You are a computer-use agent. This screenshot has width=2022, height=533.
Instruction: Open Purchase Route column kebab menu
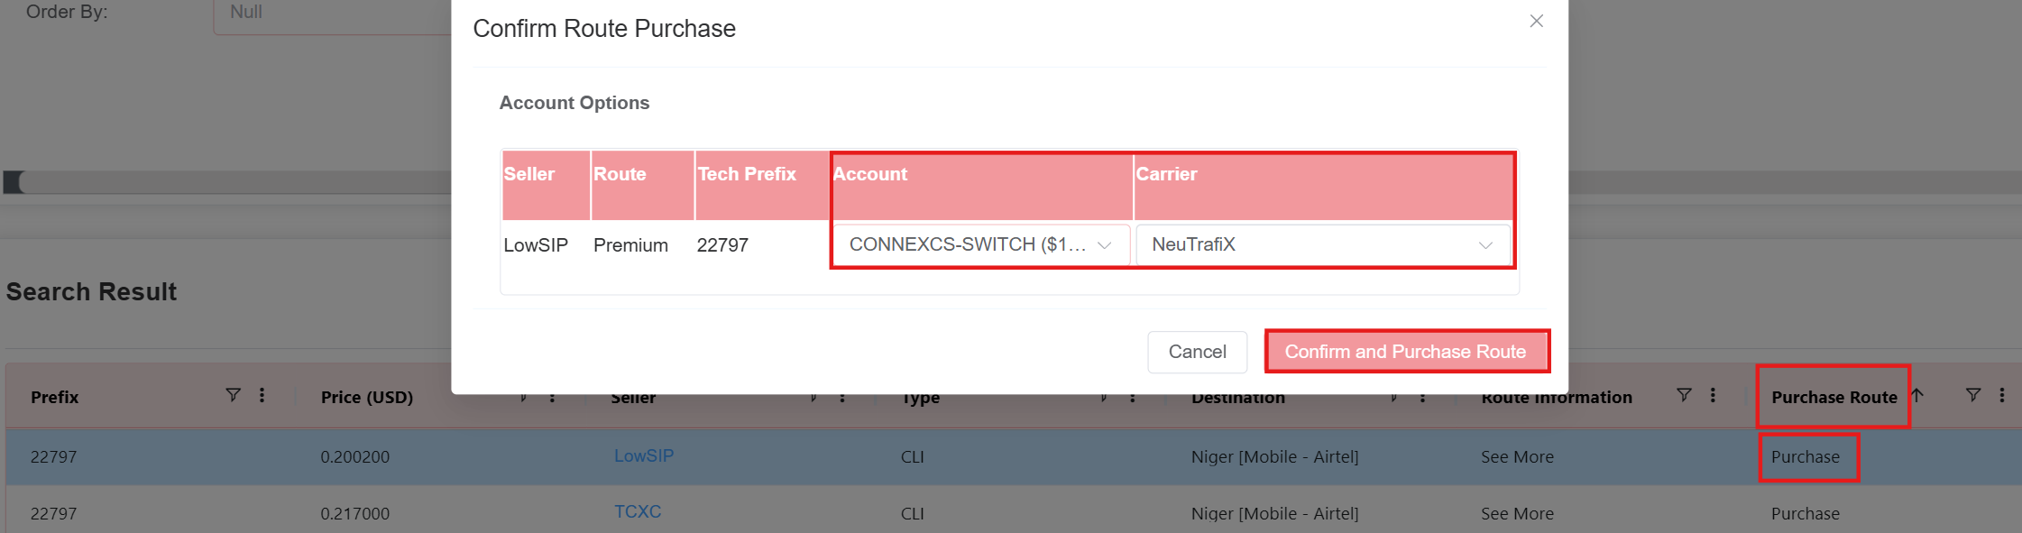tap(2001, 395)
